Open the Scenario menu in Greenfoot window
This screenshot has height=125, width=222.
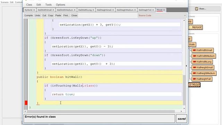[5, 2]
